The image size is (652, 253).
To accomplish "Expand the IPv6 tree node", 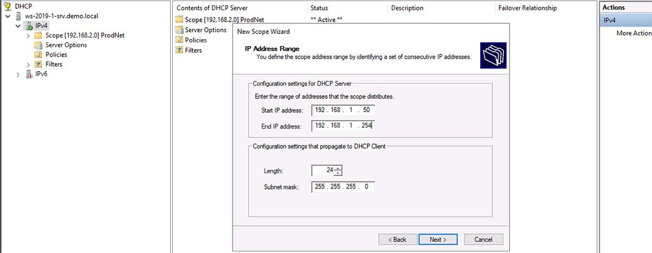I will point(18,74).
